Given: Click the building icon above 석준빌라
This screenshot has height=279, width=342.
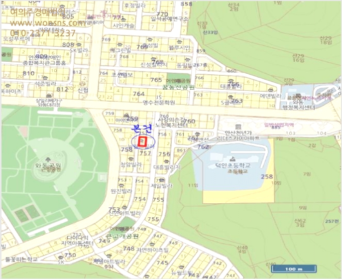Looking at the screenshot, I should tap(45, 78).
